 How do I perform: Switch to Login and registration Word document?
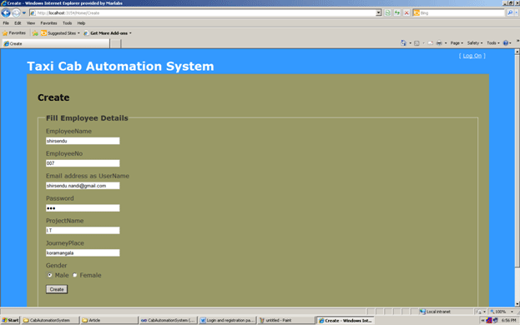(x=228, y=320)
